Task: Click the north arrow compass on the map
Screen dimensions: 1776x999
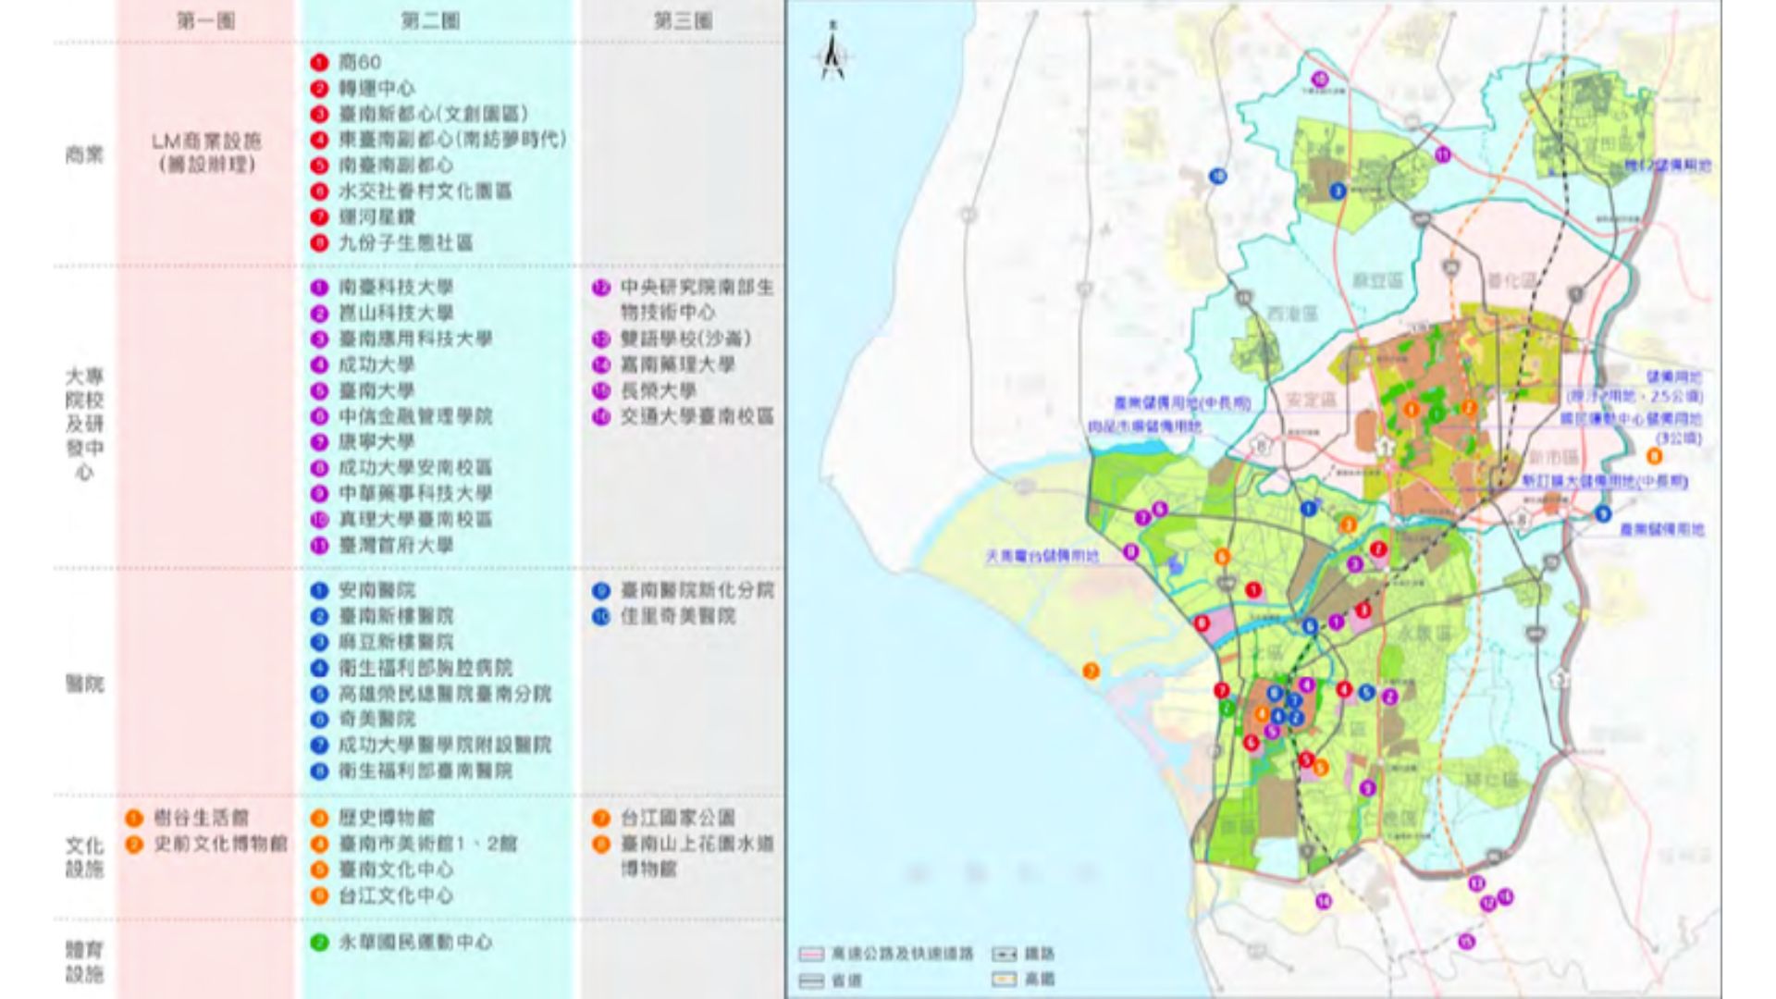Action: (833, 52)
